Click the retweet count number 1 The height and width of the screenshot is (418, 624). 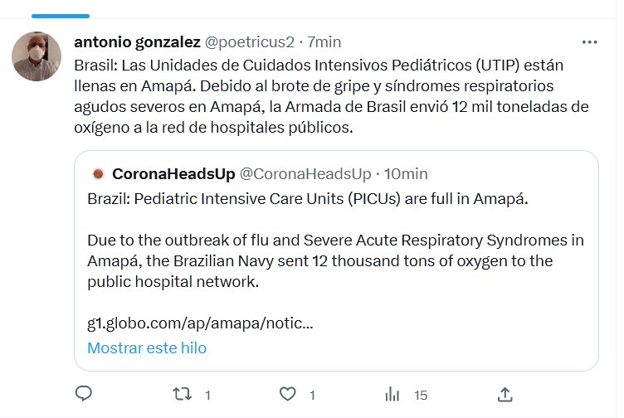point(207,396)
